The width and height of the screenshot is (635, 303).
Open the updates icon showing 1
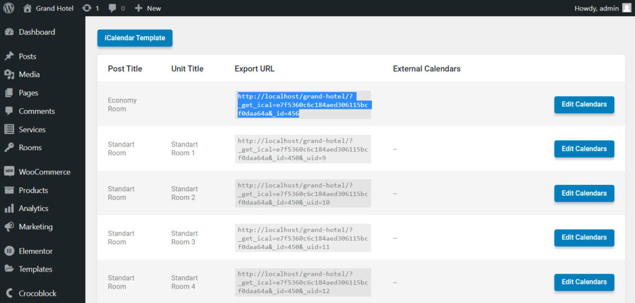(86, 8)
